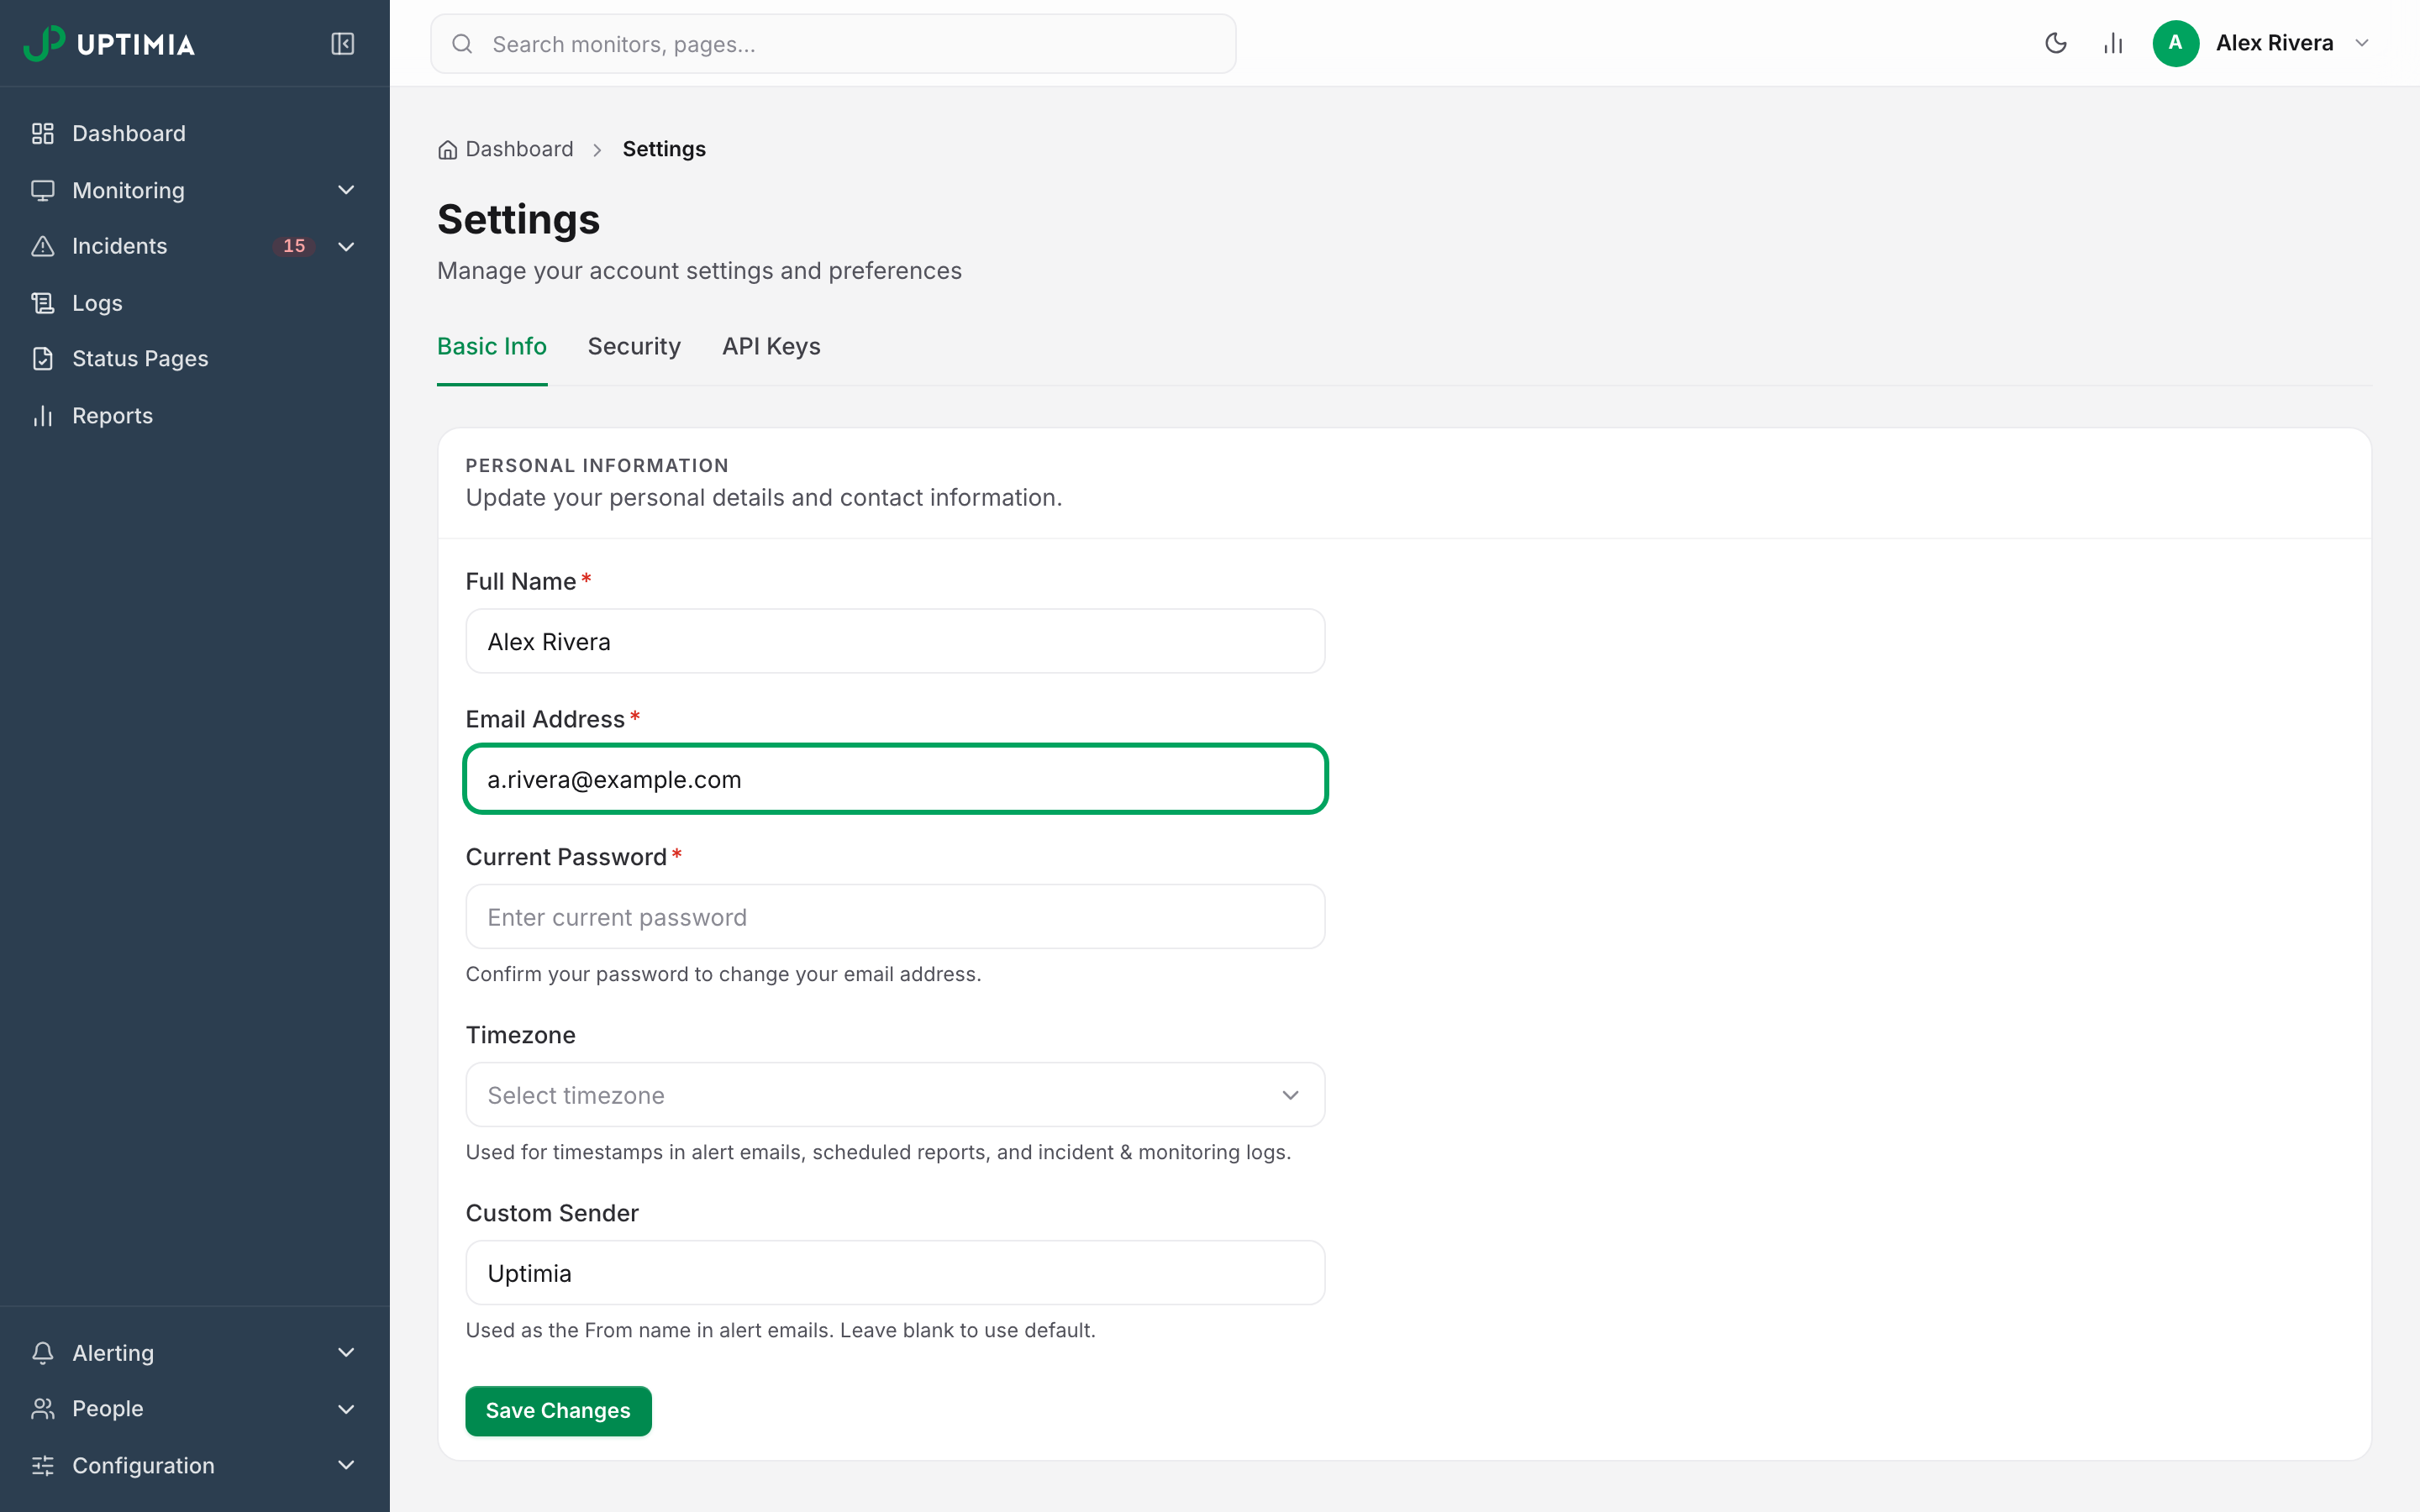Expand the Alerting menu chevron
Screen dimensions: 2420x1512
(346, 1353)
